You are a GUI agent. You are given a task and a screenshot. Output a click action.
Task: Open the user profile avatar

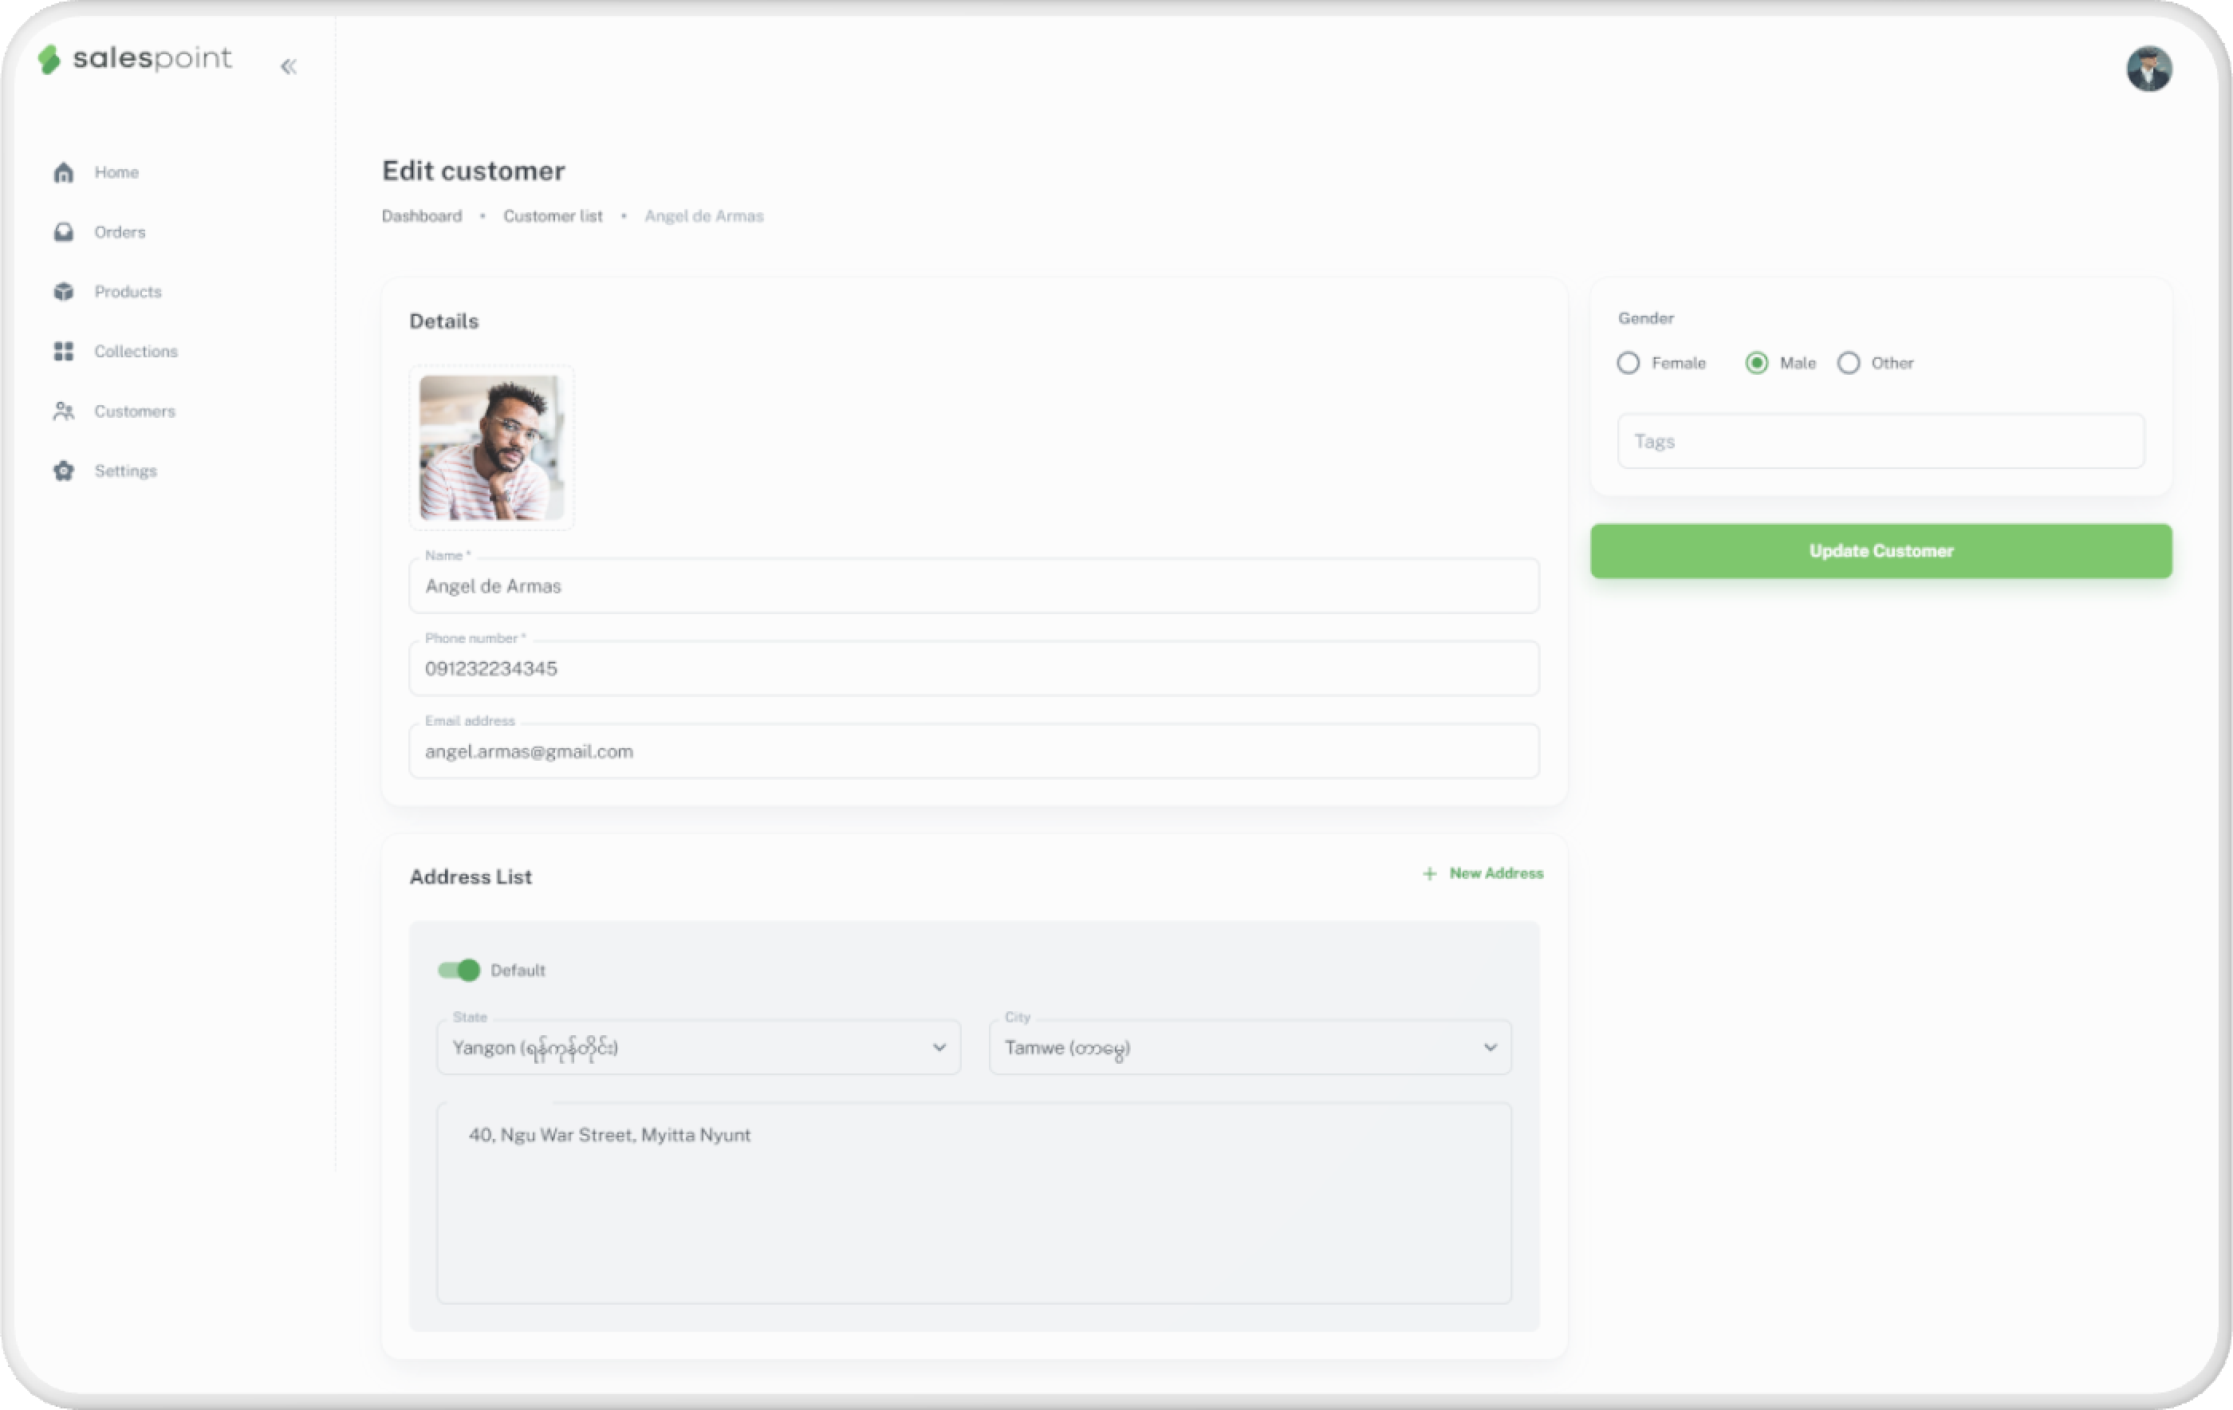click(2148, 69)
